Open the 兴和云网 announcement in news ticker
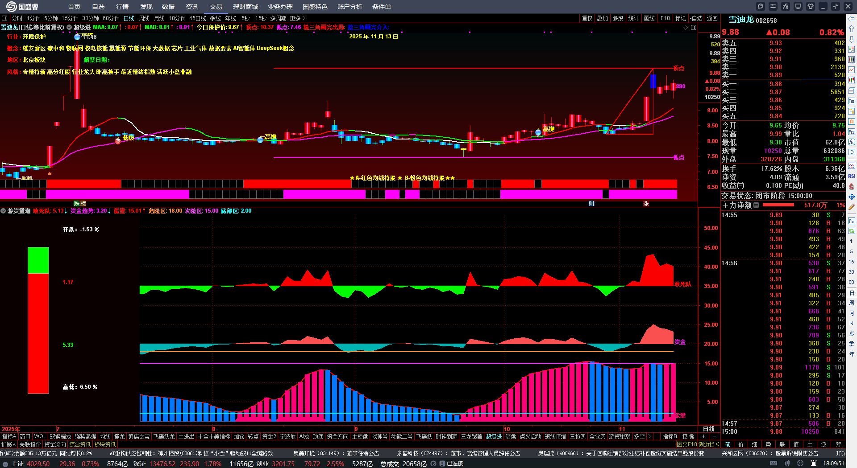The width and height of the screenshot is (857, 468). tap(770, 453)
